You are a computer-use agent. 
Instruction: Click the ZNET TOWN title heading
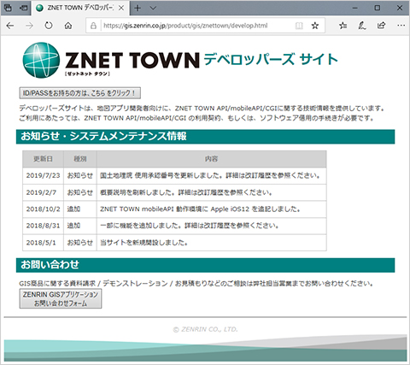132,60
